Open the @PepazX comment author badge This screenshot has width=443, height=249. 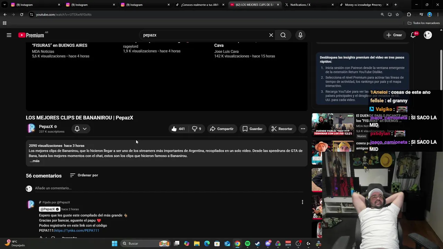pos(49,209)
